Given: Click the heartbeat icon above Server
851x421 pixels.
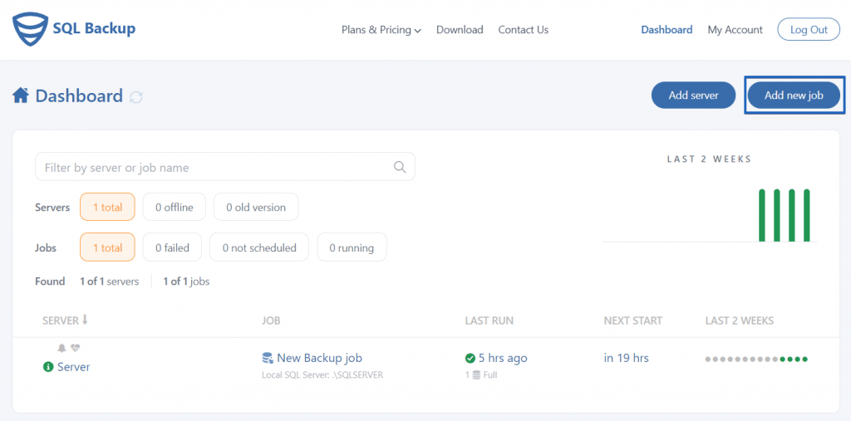Looking at the screenshot, I should 76,348.
